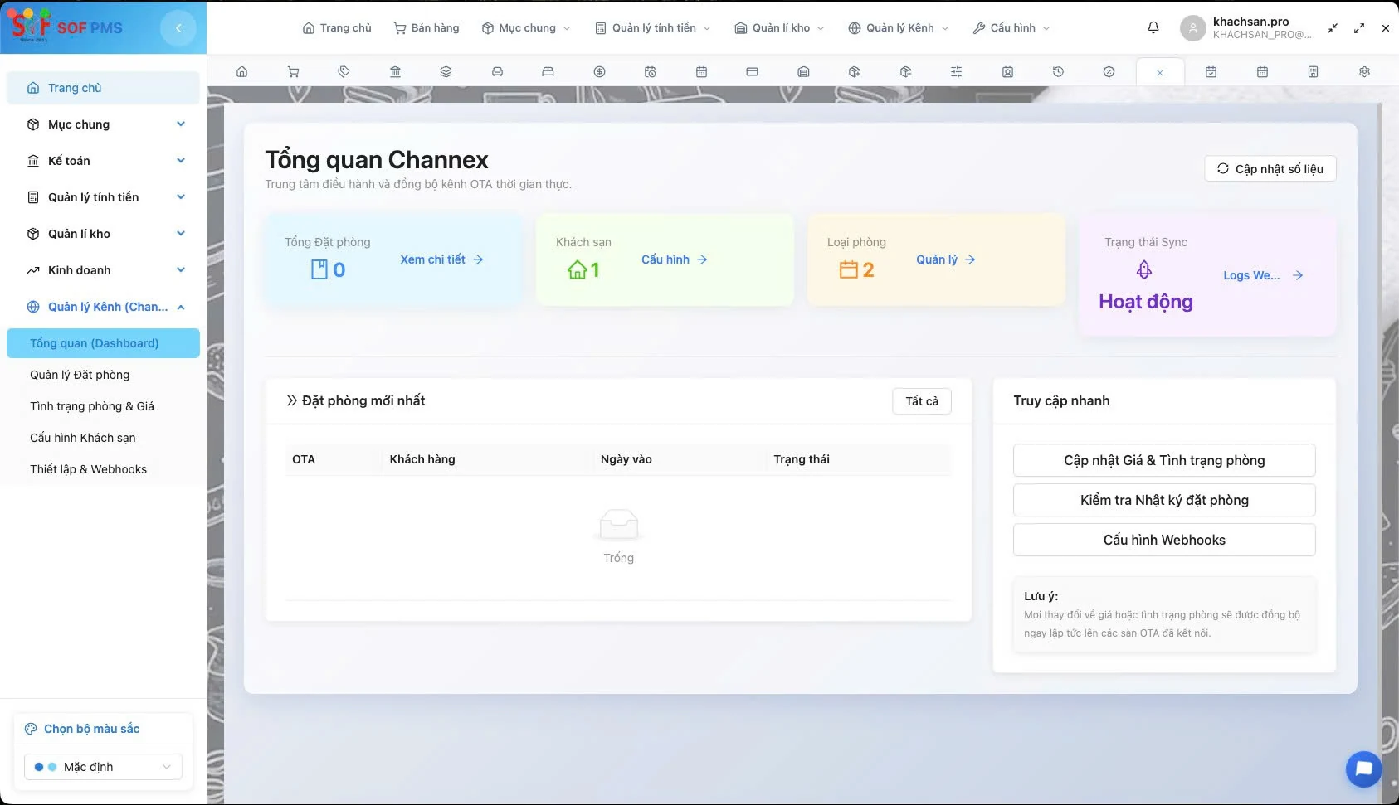Open Quản lý Kênh top menu

(x=899, y=27)
